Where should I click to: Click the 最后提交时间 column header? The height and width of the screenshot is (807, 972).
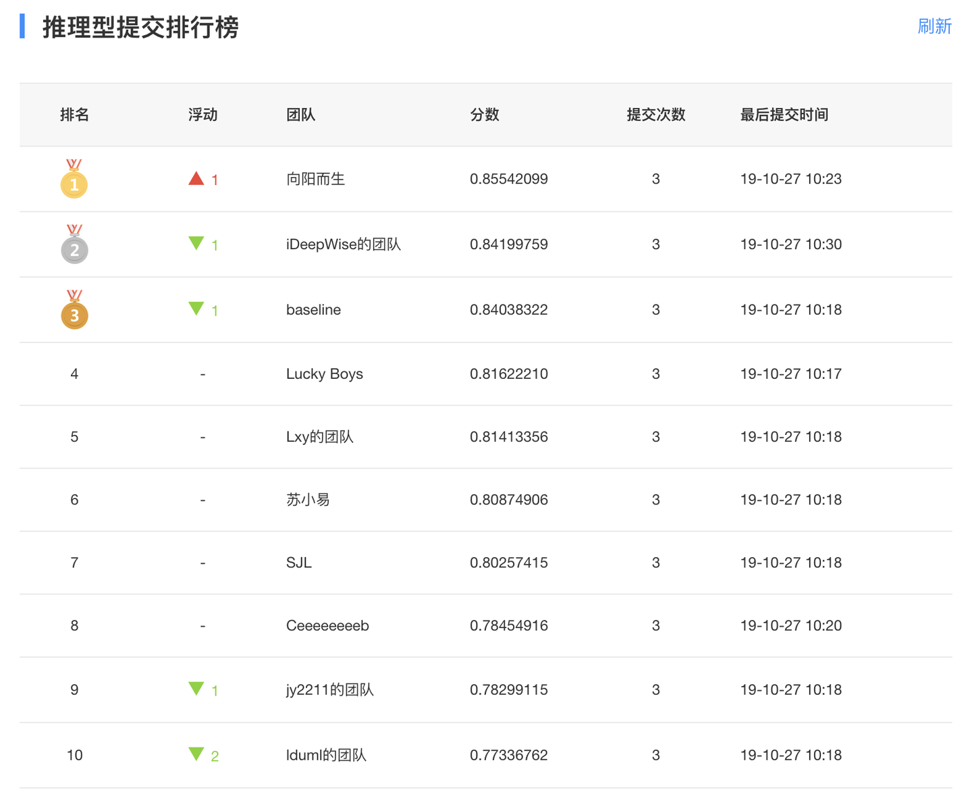point(784,115)
